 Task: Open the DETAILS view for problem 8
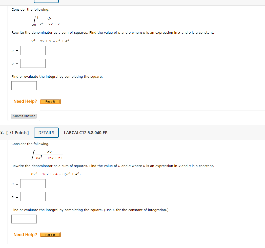(46, 132)
